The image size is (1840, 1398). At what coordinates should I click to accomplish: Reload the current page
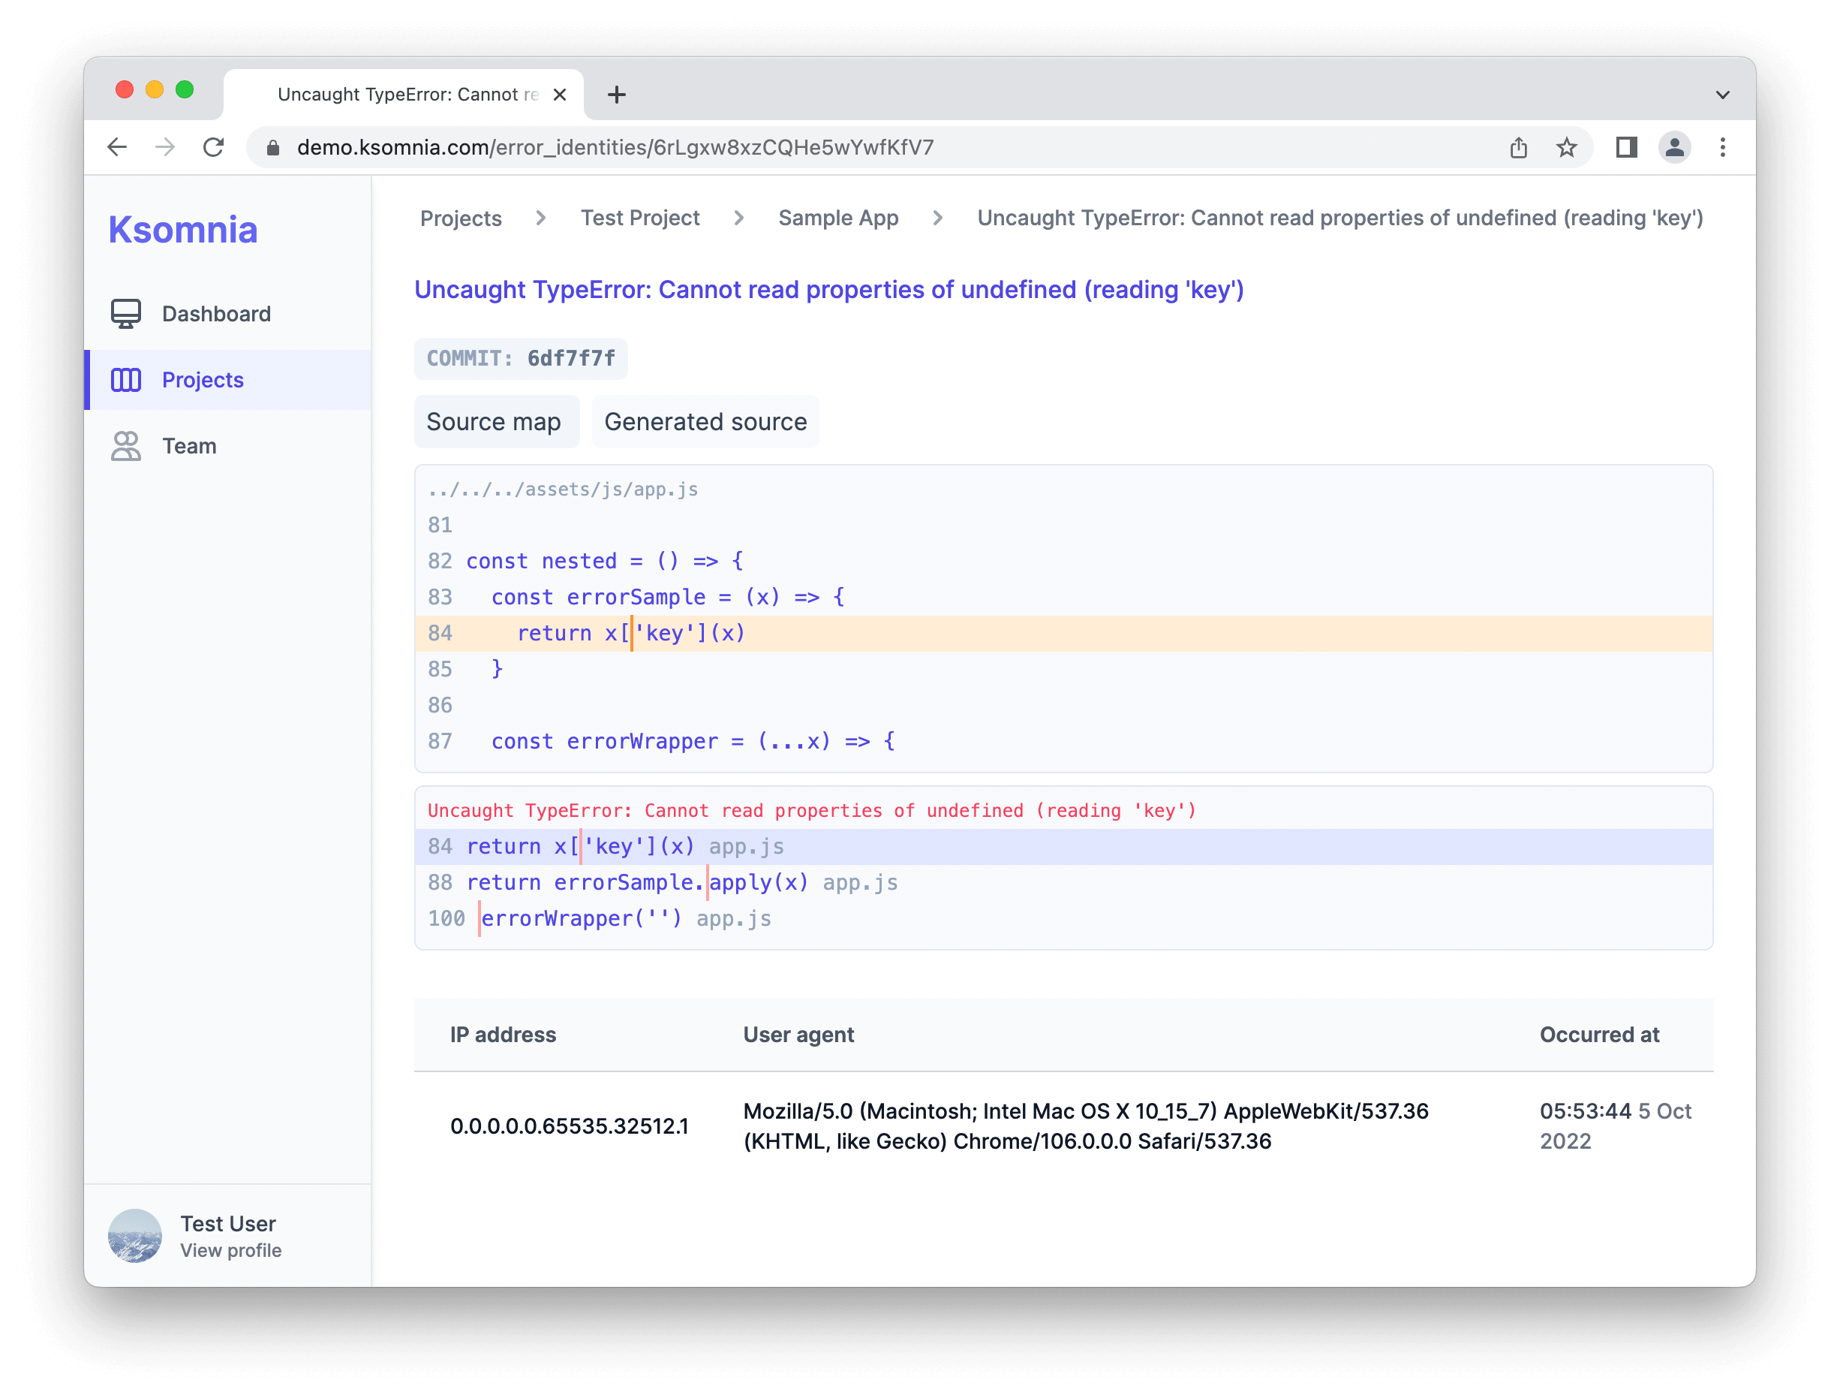(x=214, y=147)
